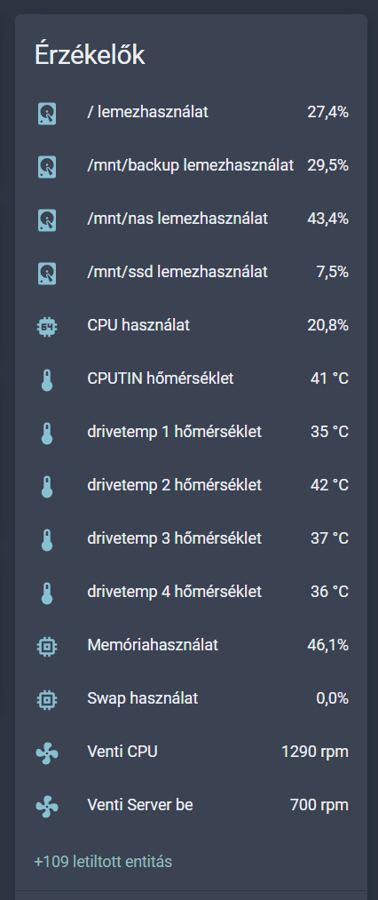Open drivetemp 4 hőmérséklet entity label
The height and width of the screenshot is (900, 378).
[x=175, y=592]
